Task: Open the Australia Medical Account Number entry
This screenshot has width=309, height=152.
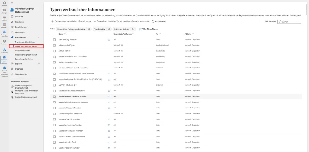Action: pos(73,102)
